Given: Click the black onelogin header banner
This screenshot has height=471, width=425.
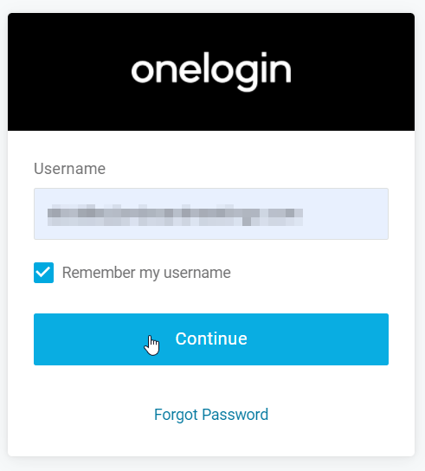Looking at the screenshot, I should coord(211,72).
